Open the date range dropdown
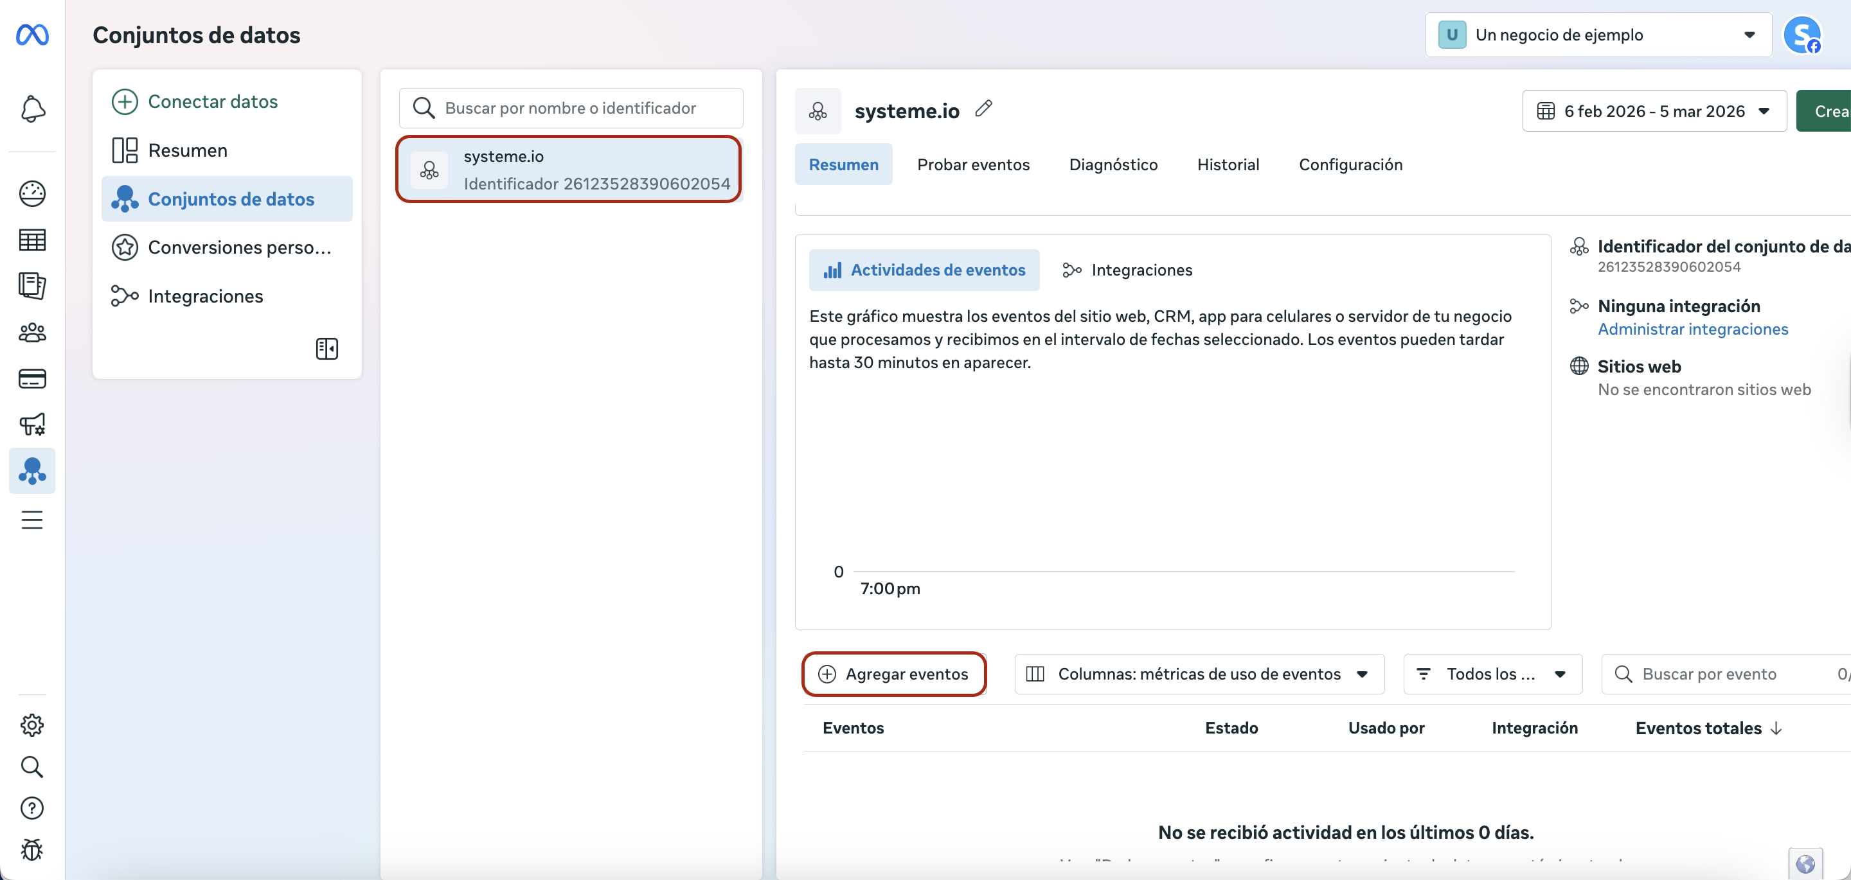 pos(1654,111)
